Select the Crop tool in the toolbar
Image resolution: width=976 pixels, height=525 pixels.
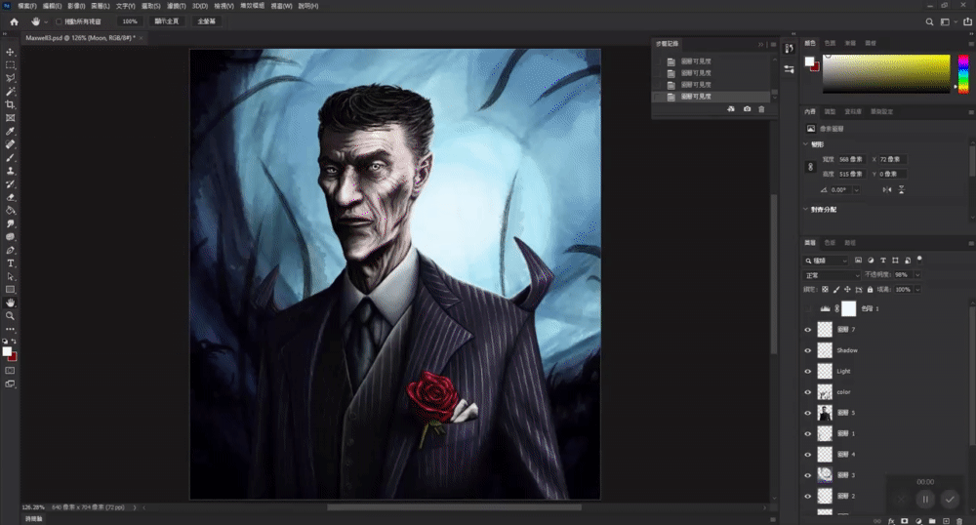click(11, 104)
